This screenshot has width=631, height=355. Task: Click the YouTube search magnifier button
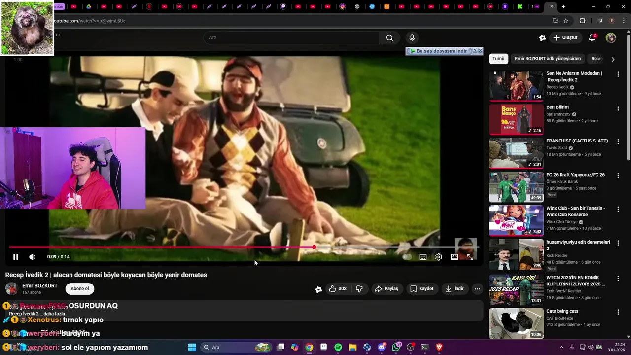390,37
